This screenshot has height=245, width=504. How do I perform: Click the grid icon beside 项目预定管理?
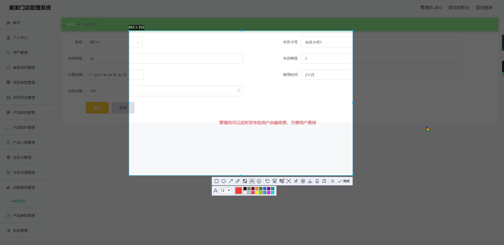(x=8, y=98)
